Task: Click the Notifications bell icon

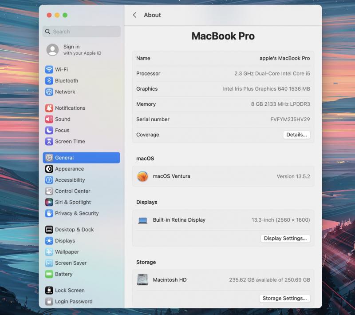Action: coord(49,108)
